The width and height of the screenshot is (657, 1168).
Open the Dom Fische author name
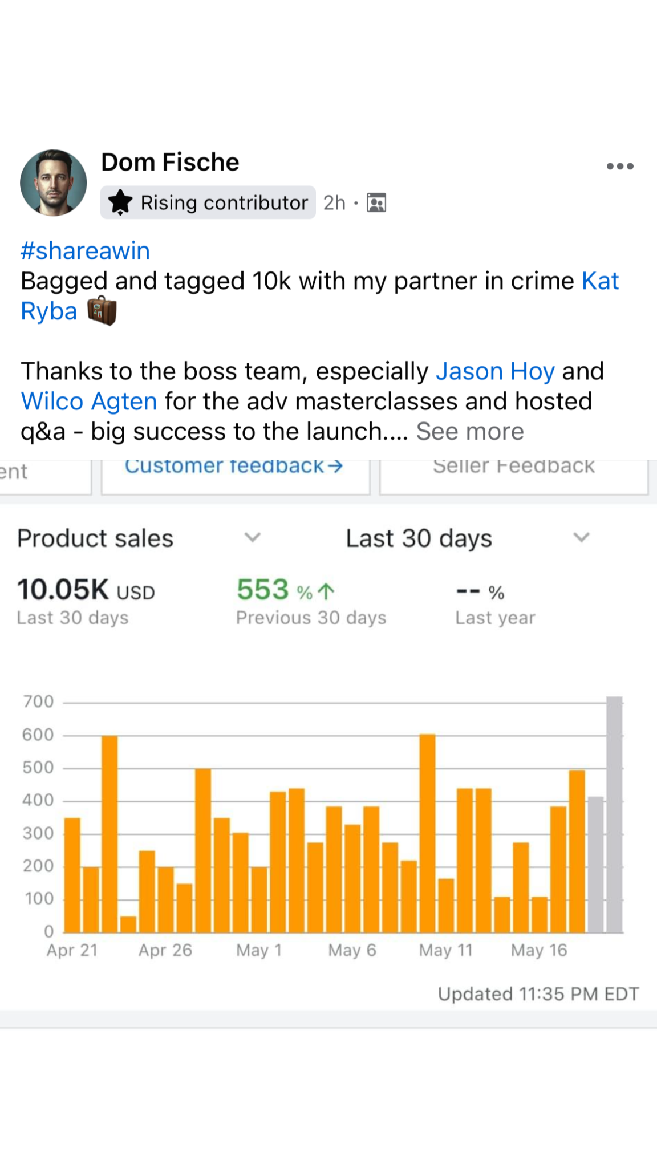(x=170, y=163)
